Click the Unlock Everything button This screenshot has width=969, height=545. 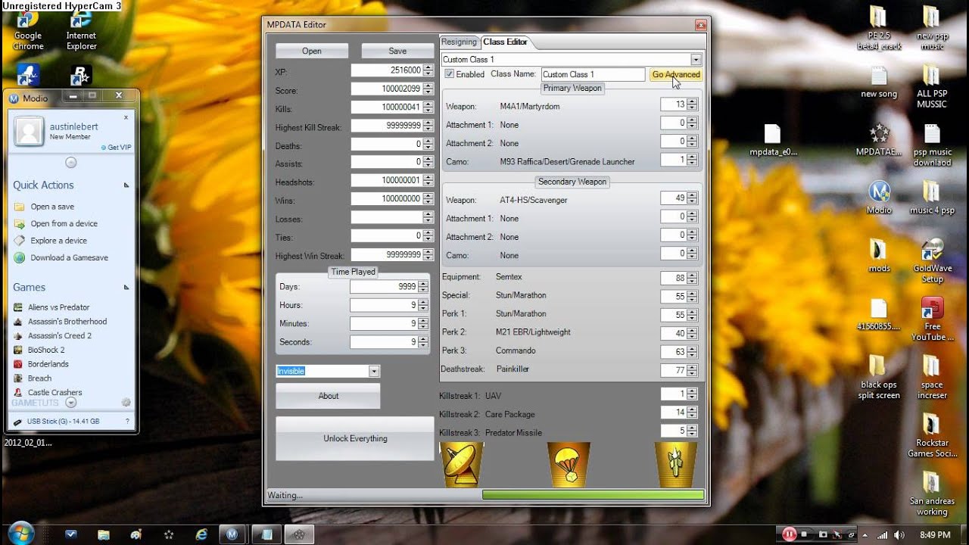pyautogui.click(x=355, y=438)
